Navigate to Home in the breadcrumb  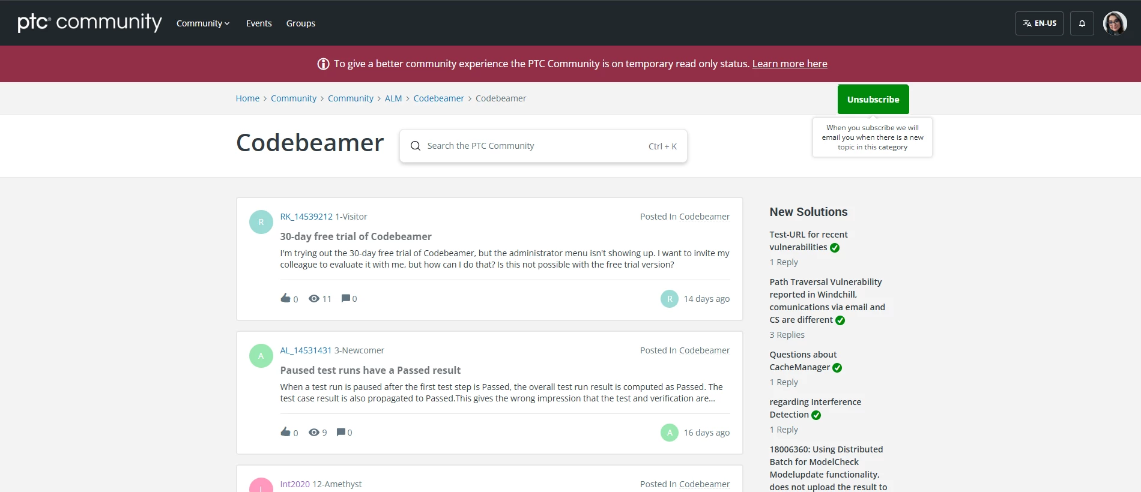[247, 98]
